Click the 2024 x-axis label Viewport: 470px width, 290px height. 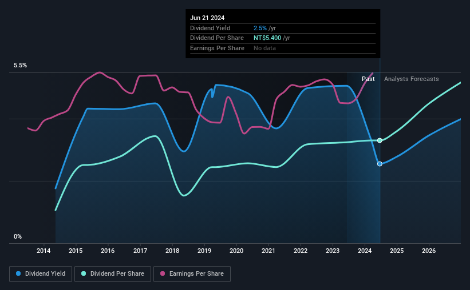pos(365,251)
